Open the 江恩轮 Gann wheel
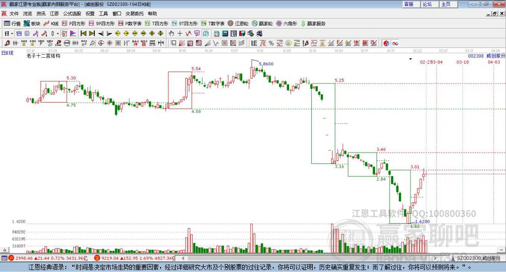506x272 pixels. click(x=238, y=24)
